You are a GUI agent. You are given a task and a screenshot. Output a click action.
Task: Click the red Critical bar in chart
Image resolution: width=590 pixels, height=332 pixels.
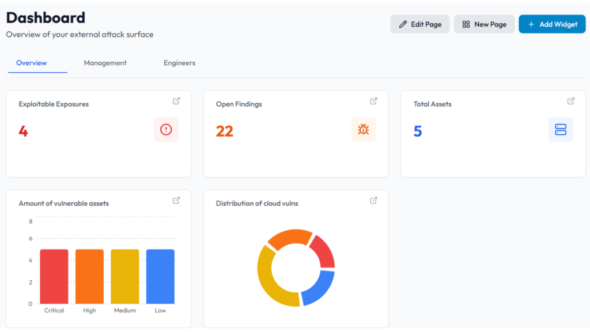click(x=54, y=277)
